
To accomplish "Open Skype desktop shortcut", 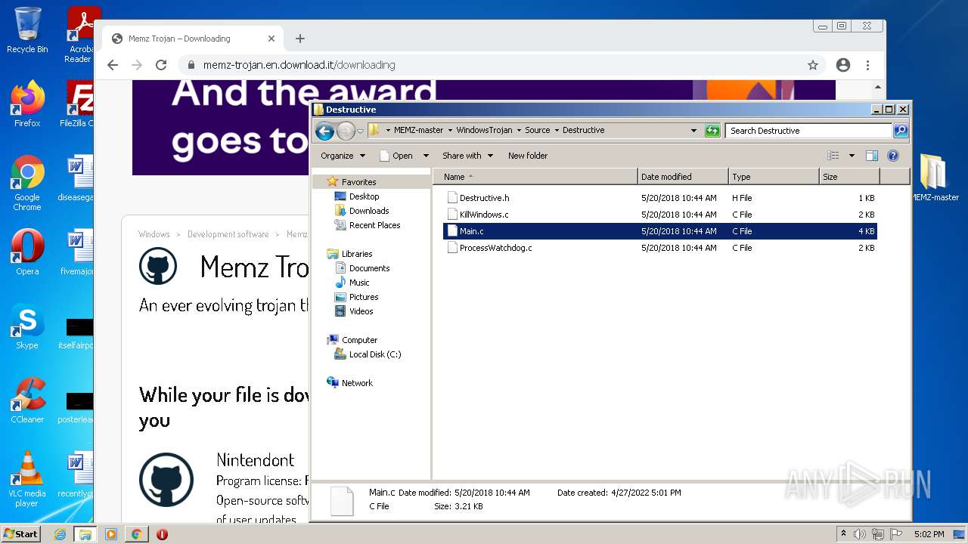I will [x=27, y=326].
